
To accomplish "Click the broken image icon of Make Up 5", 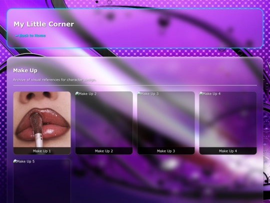I will (x=15, y=161).
